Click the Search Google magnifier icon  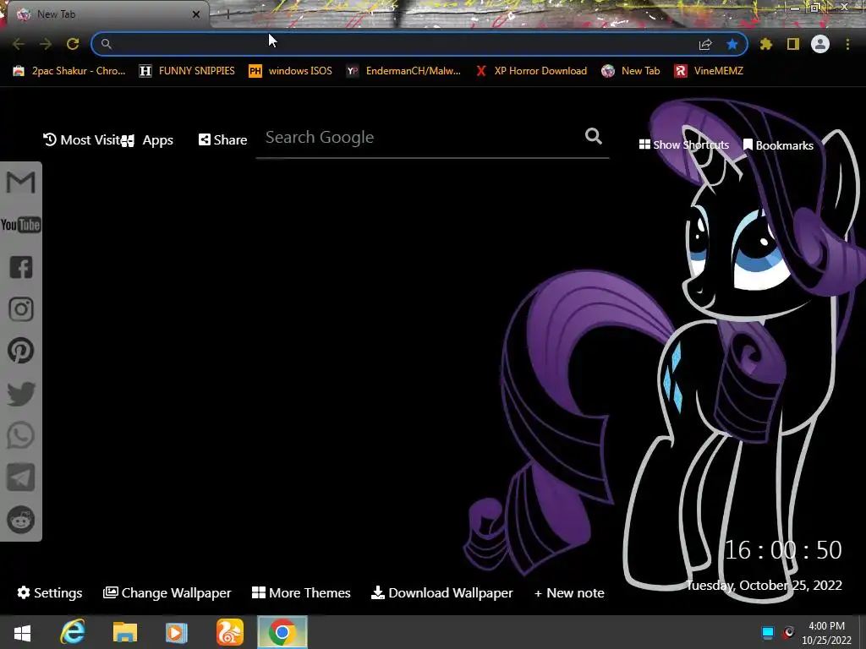click(594, 136)
